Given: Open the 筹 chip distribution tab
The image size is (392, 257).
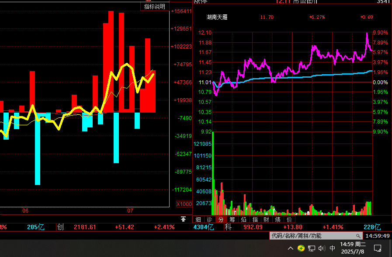Looking at the screenshot, I should [232, 219].
